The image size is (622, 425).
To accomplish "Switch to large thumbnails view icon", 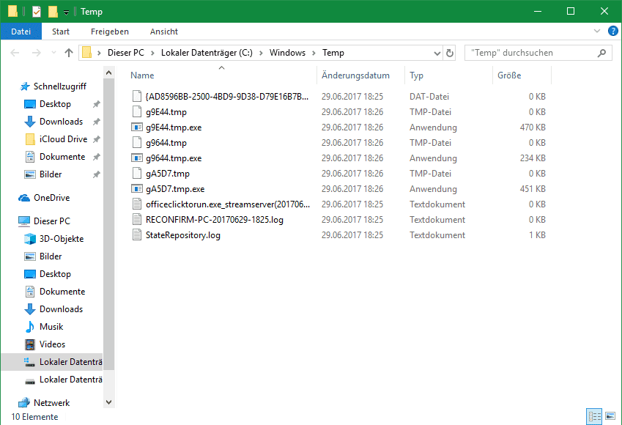I will (x=610, y=416).
